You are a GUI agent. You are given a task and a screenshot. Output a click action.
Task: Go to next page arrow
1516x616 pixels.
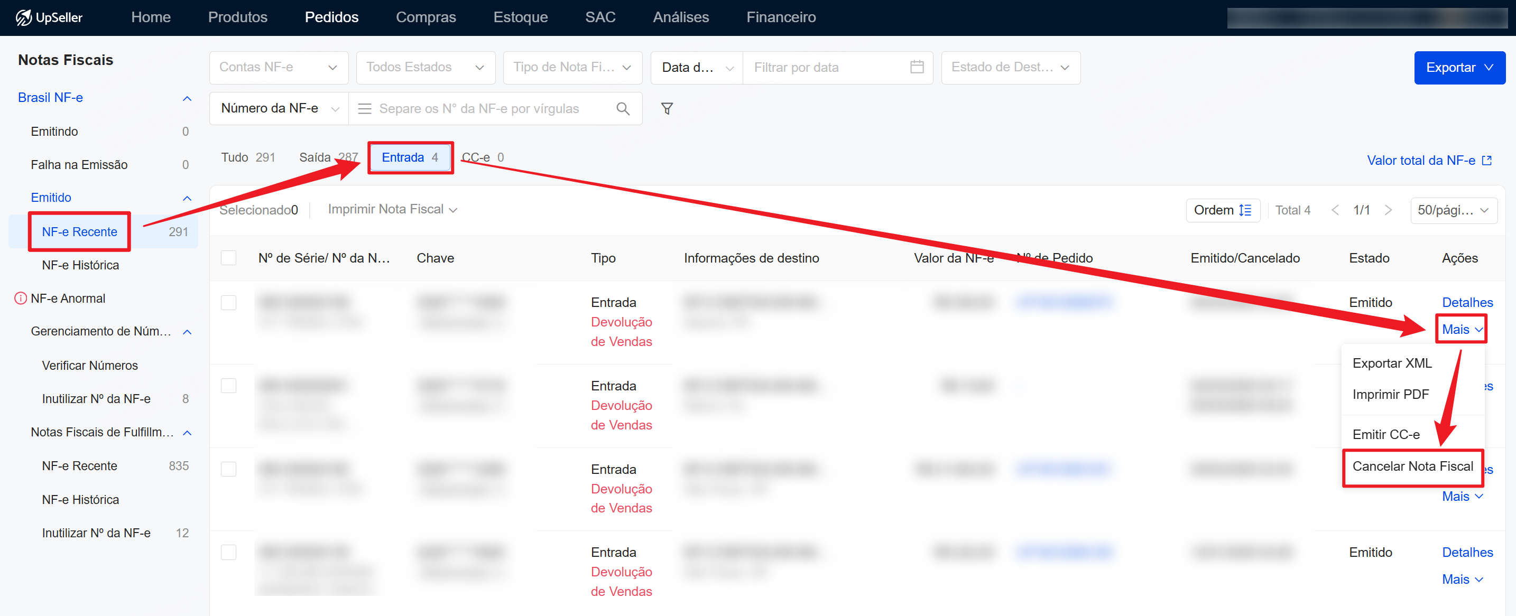(1388, 211)
